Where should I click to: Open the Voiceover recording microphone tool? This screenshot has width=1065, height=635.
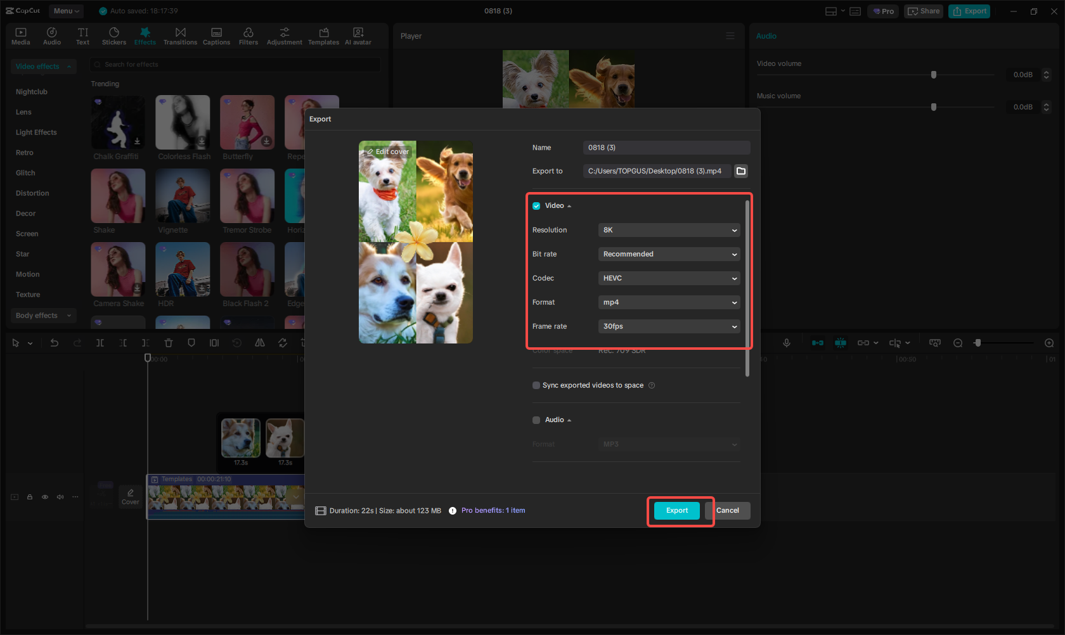point(786,342)
